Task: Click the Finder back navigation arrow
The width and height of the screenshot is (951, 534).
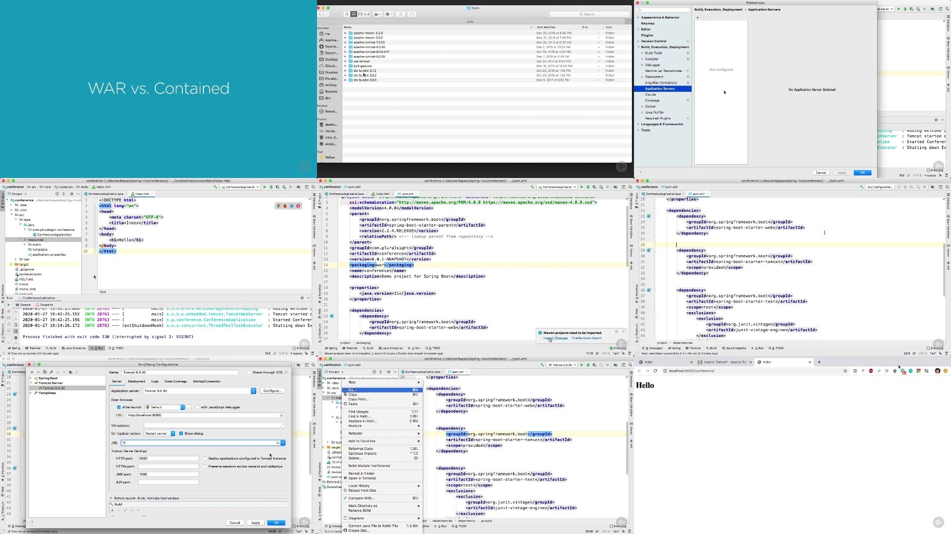Action: [320, 14]
